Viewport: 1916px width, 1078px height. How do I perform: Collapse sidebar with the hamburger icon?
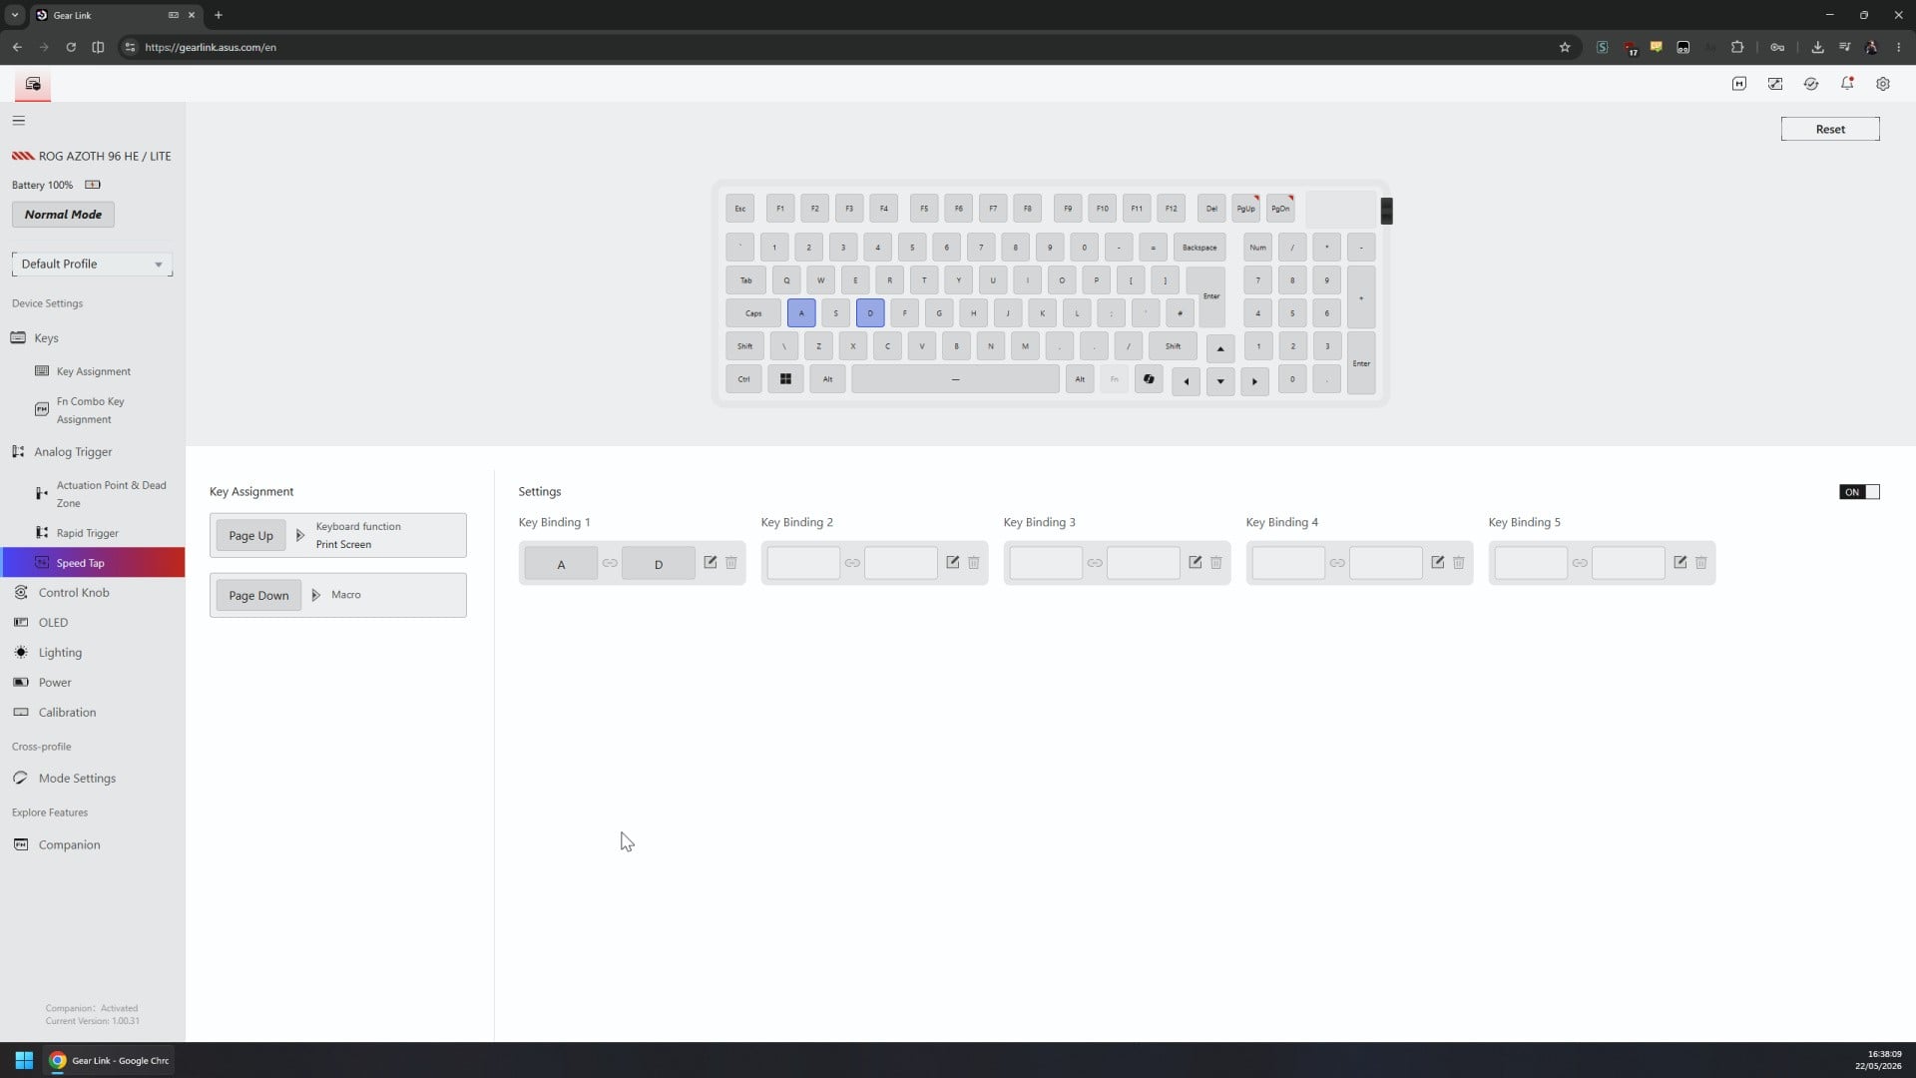tap(19, 120)
